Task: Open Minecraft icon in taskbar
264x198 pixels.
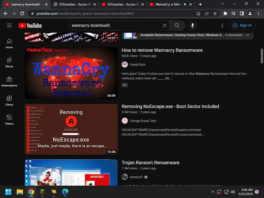Action: click(43, 192)
